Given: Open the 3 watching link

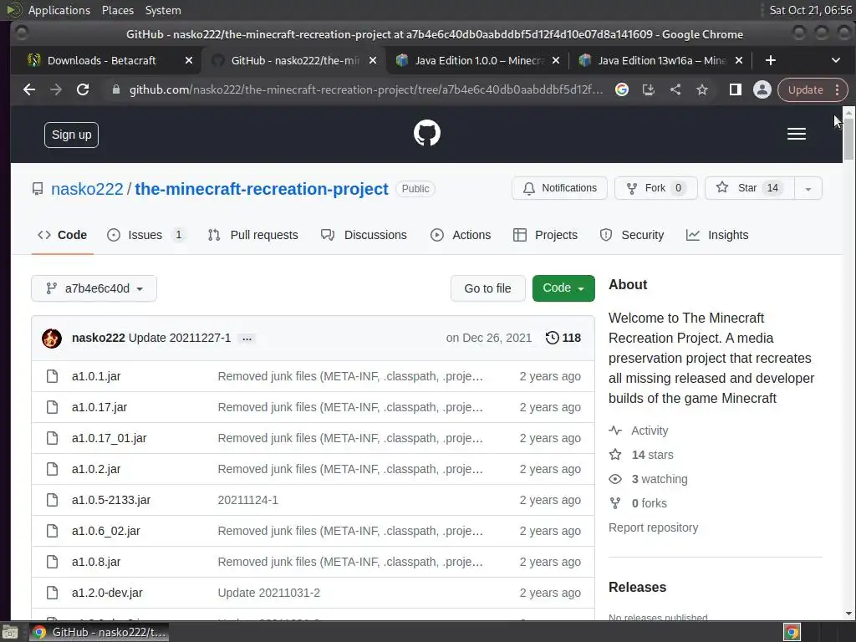Looking at the screenshot, I should (660, 479).
